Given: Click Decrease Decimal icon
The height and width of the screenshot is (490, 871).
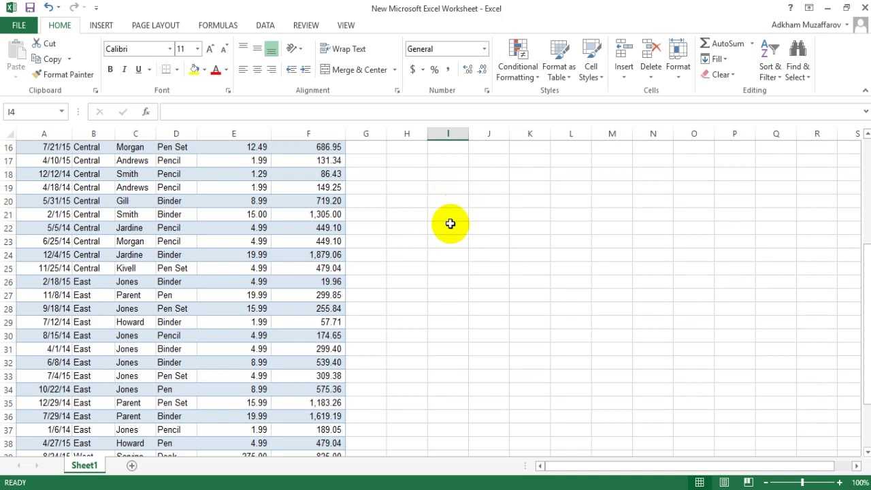Looking at the screenshot, I should coord(482,70).
